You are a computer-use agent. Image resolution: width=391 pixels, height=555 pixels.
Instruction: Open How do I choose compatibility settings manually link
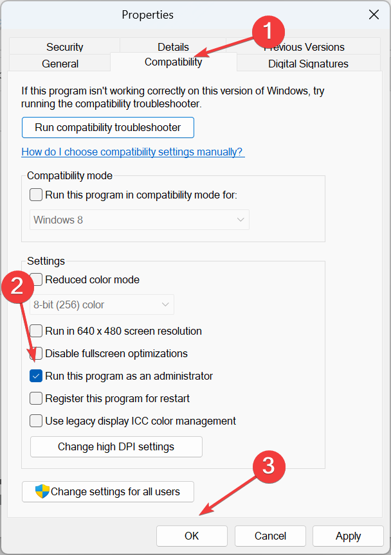(133, 152)
